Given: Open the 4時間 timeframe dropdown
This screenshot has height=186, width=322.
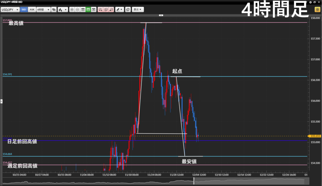Looking at the screenshot, I should click(x=43, y=10).
